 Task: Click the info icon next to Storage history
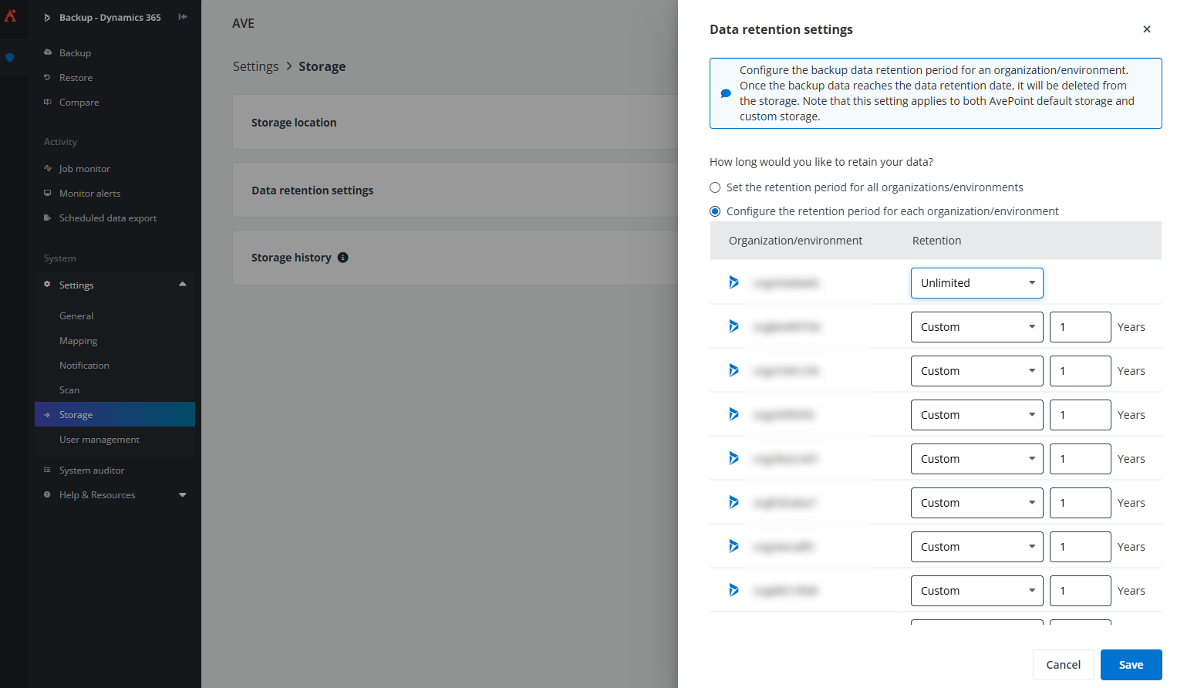point(342,257)
